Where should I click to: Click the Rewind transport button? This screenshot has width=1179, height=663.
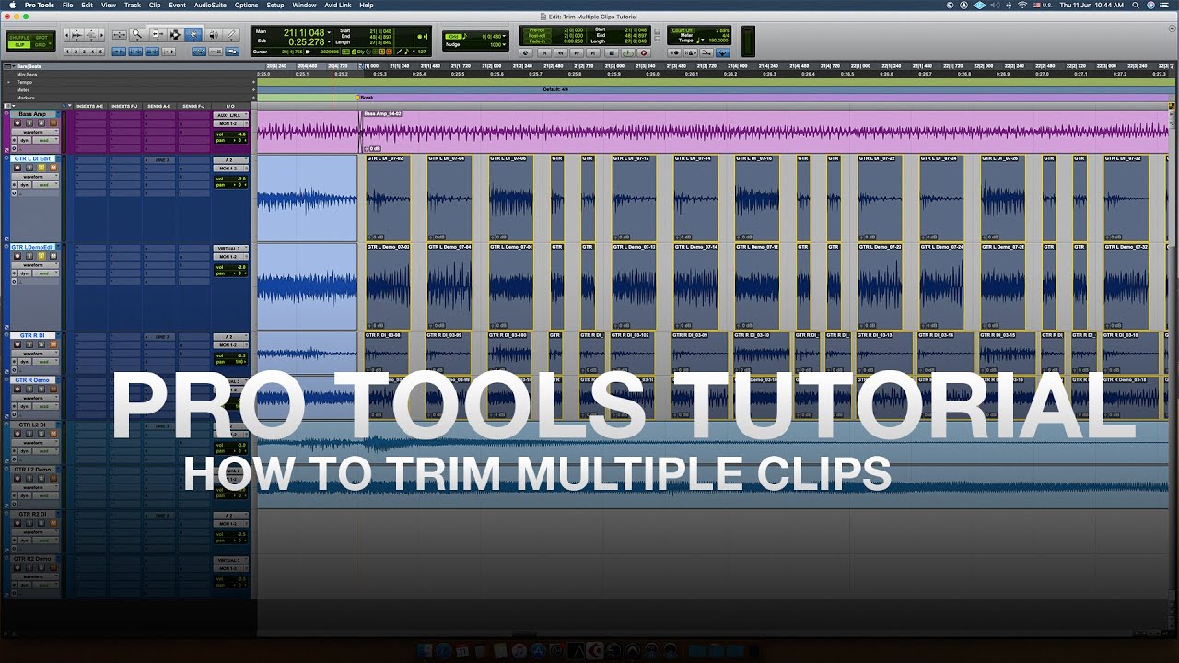point(560,53)
